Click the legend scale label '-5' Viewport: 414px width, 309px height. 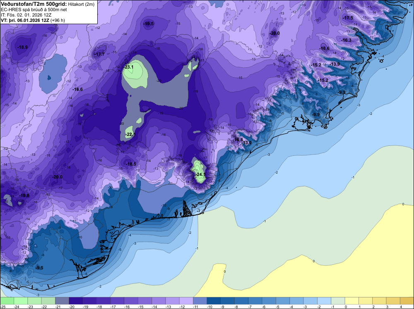click(x=278, y=307)
